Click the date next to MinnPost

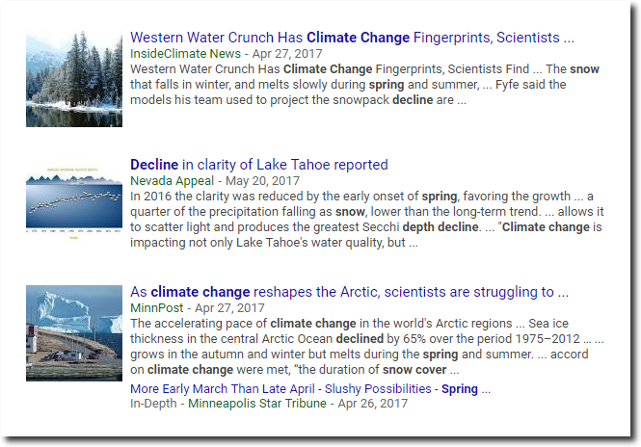[x=229, y=308]
